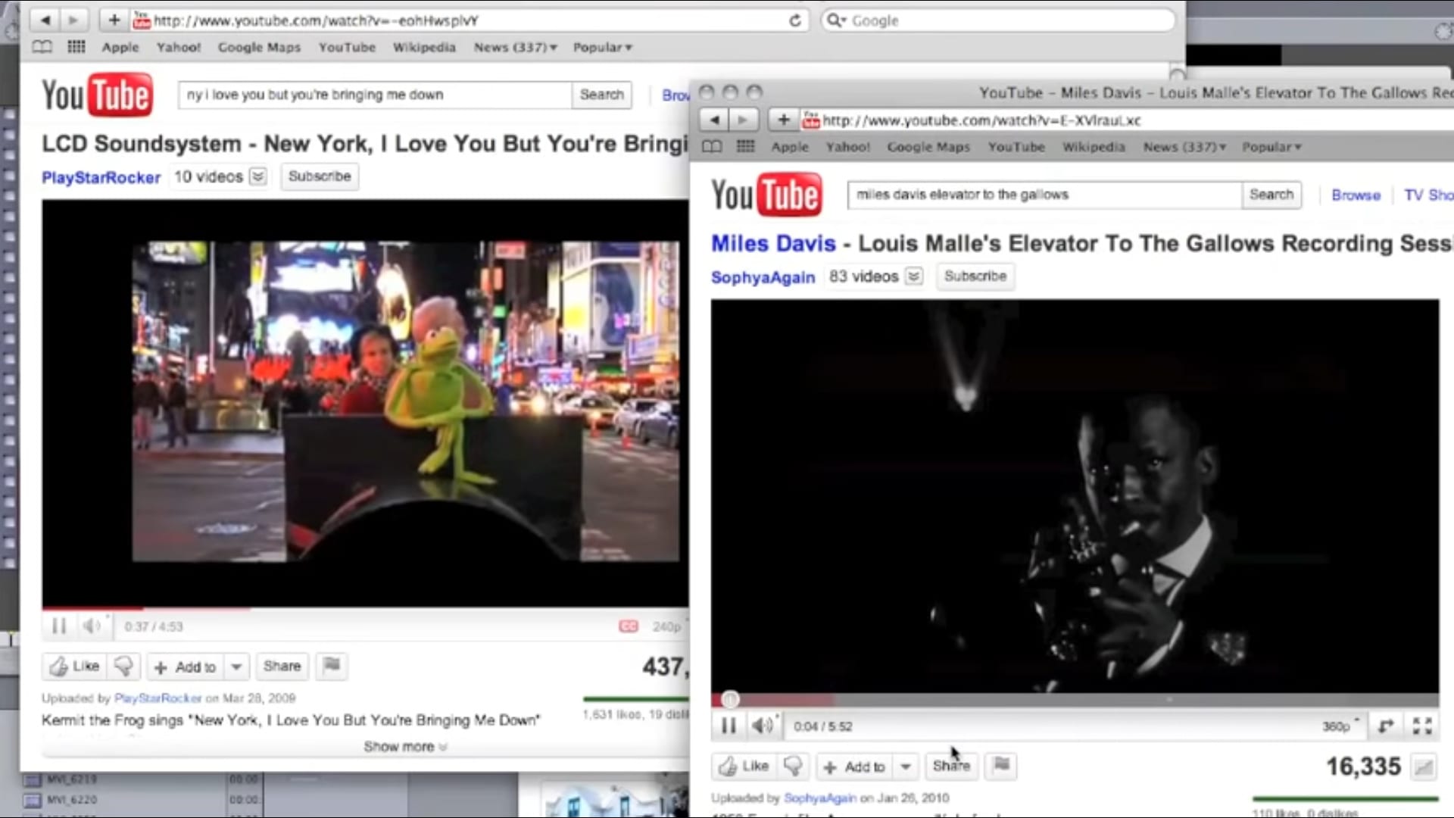The image size is (1454, 818).
Task: Dislike the LCD Soundsystem video
Action: [x=123, y=667]
